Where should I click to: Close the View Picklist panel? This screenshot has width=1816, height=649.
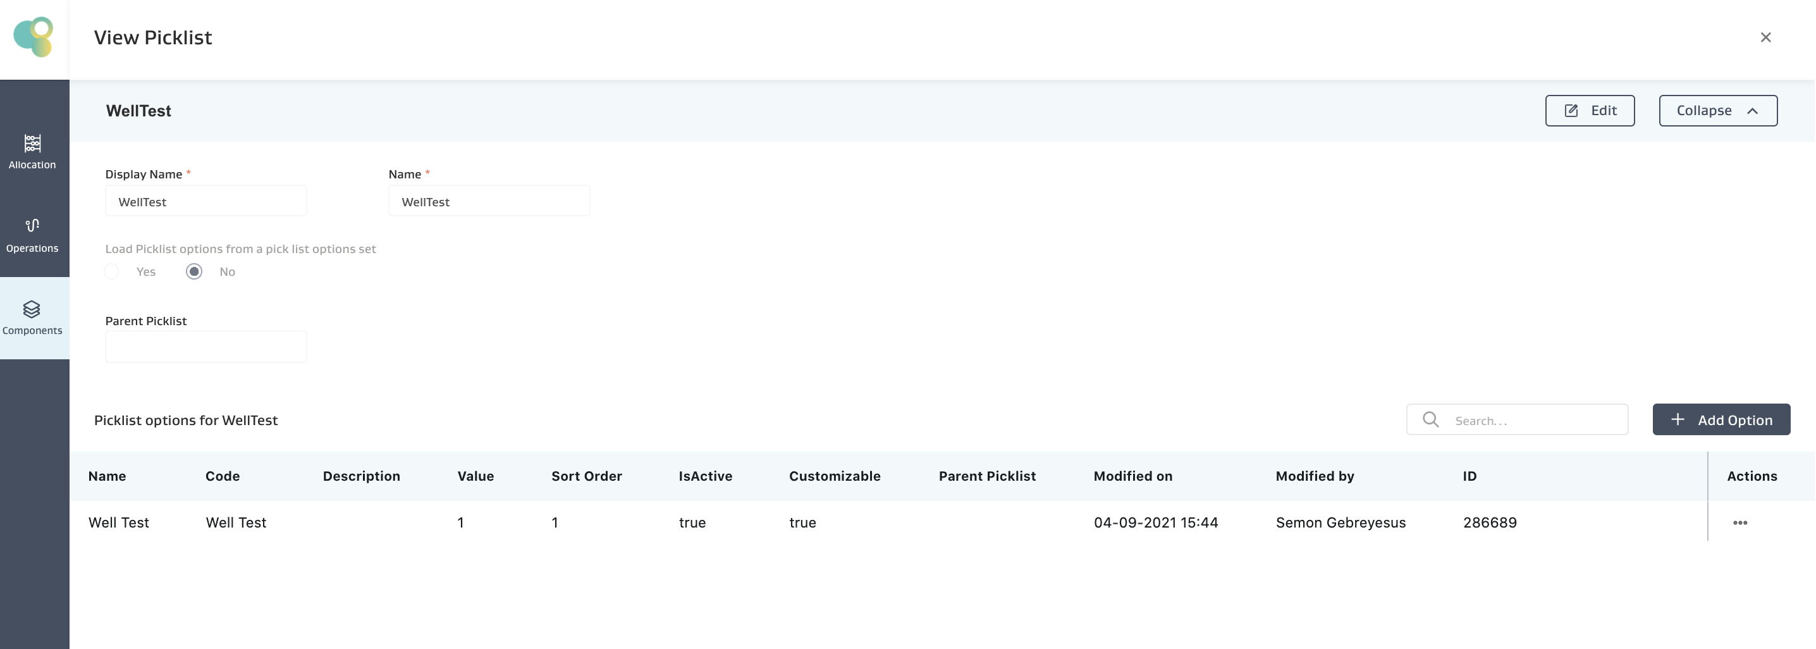click(x=1765, y=37)
